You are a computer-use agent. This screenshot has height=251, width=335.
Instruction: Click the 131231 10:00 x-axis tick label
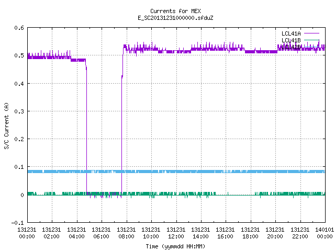pyautogui.click(x=151, y=233)
